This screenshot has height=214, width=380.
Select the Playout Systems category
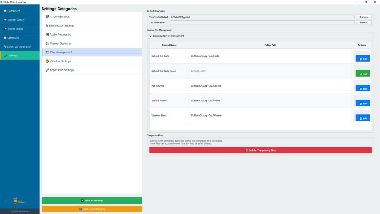tap(60, 43)
